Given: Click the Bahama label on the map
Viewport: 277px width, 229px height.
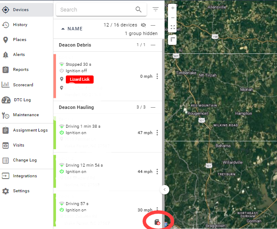Looking at the screenshot, I should coord(223,146).
